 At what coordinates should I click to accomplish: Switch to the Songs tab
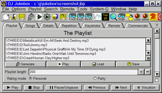click(x=30, y=26)
